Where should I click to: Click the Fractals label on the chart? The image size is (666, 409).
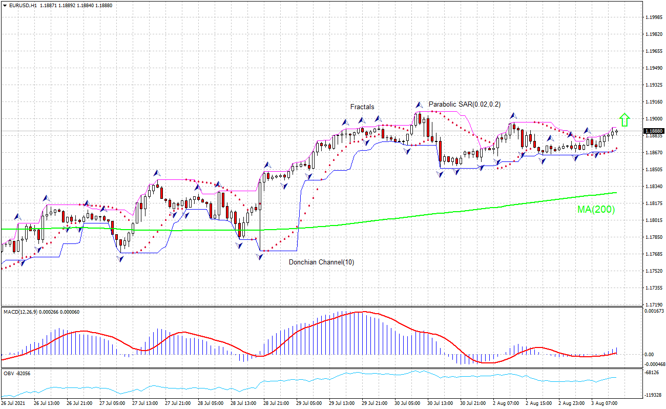(x=362, y=107)
